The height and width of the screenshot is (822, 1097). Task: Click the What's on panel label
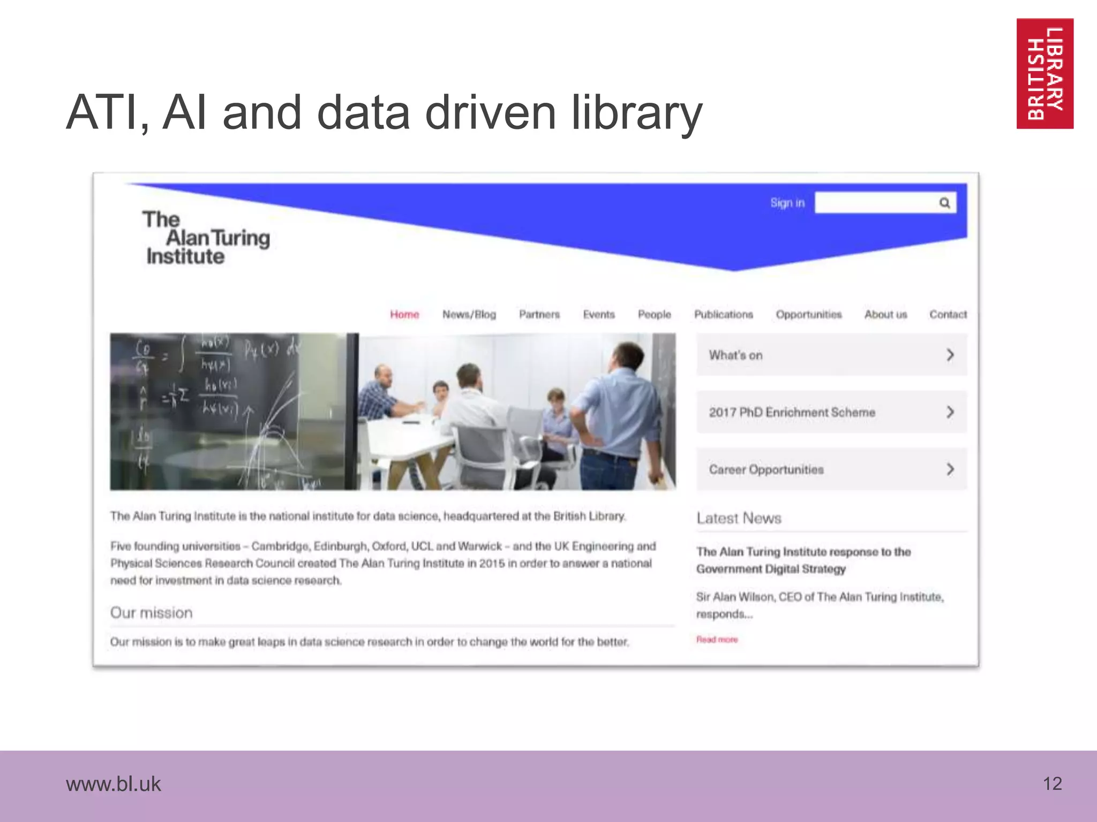[735, 355]
